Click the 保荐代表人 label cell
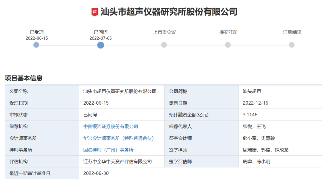Image resolution: width=322 pixels, height=182 pixels. [x=202, y=126]
